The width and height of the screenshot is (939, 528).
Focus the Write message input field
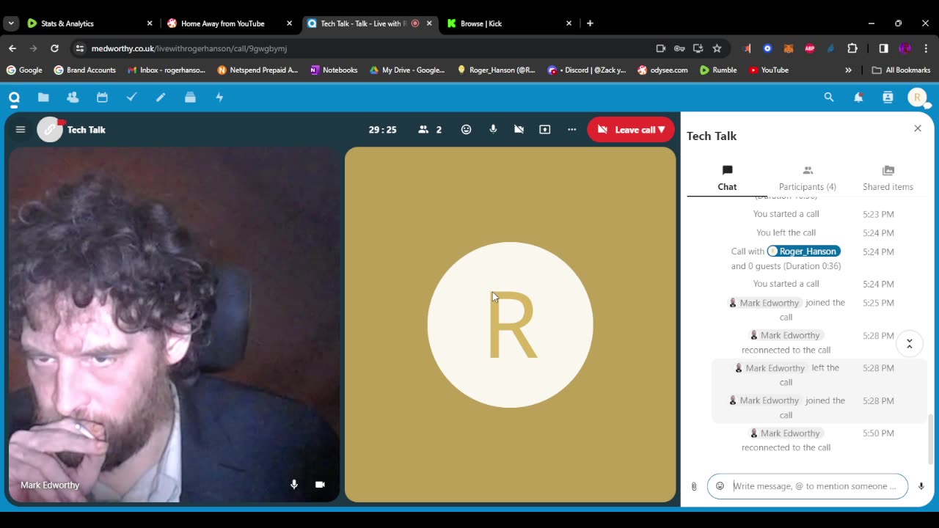tap(815, 486)
